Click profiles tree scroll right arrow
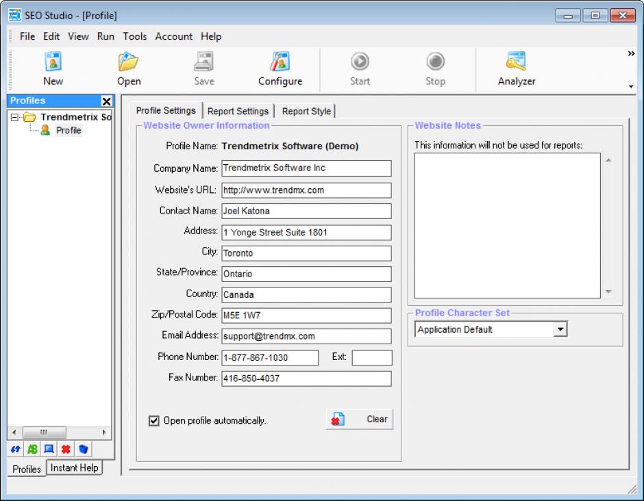Image resolution: width=644 pixels, height=501 pixels. point(104,432)
